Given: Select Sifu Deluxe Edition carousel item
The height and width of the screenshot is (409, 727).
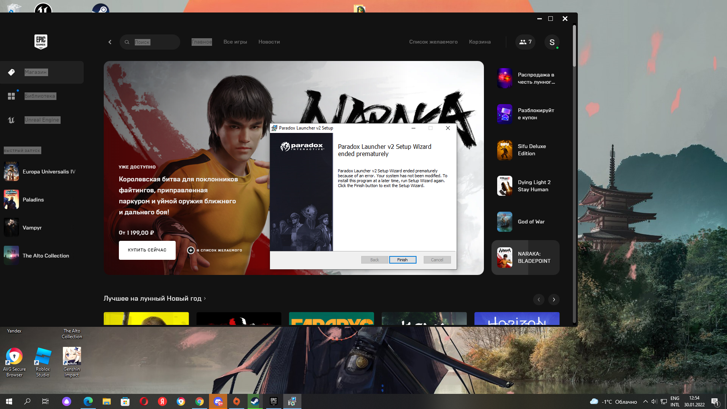Looking at the screenshot, I should coord(526,150).
